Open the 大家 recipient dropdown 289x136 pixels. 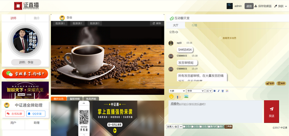click(x=177, y=91)
